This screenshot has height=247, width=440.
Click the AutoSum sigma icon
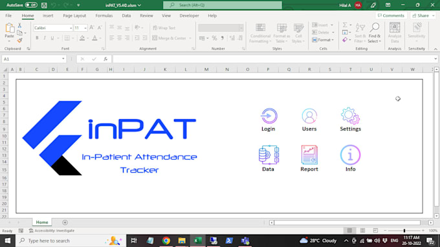point(345,25)
